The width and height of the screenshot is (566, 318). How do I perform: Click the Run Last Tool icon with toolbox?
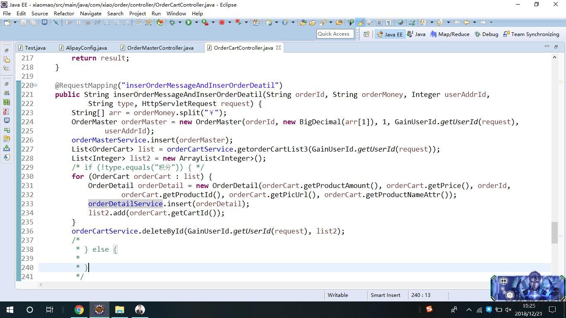coord(205,22)
